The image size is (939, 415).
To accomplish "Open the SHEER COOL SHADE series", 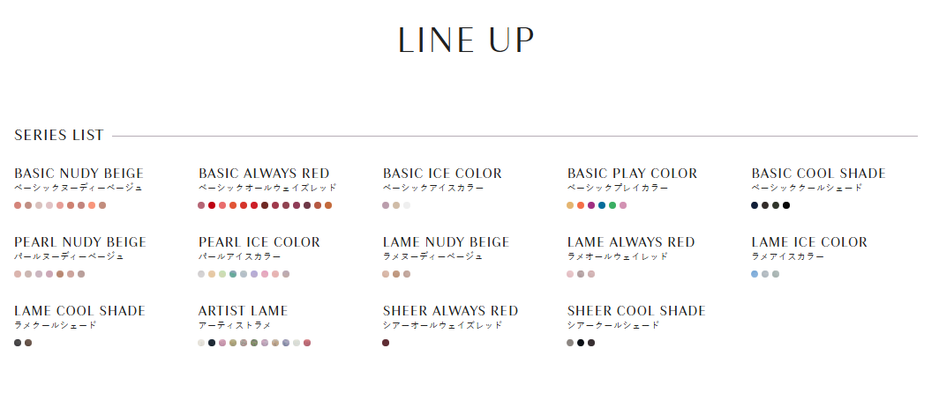I will (x=636, y=311).
